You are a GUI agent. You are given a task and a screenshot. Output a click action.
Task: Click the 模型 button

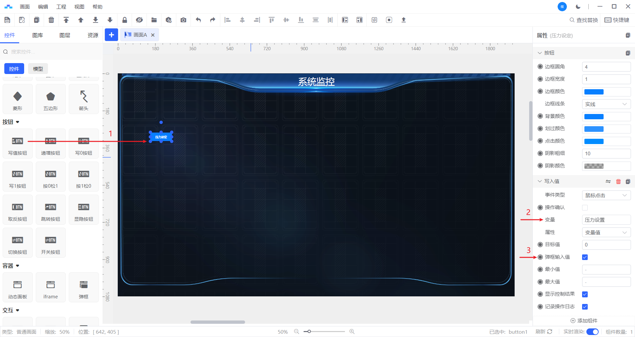[38, 69]
